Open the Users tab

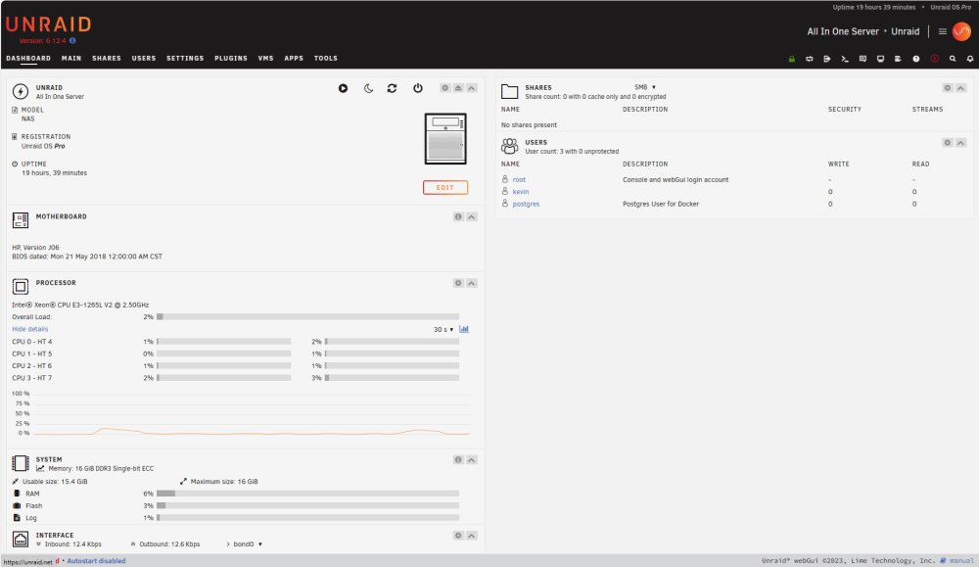click(144, 58)
